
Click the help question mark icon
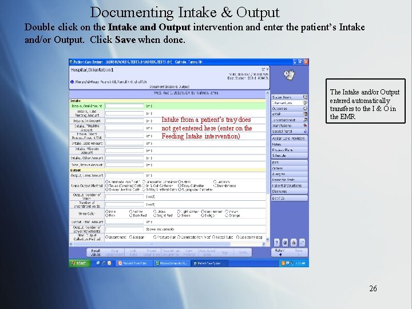pos(277,243)
